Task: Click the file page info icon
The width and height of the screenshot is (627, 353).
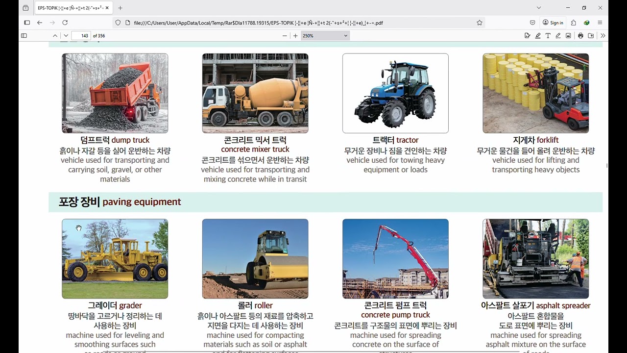Action: point(127,23)
